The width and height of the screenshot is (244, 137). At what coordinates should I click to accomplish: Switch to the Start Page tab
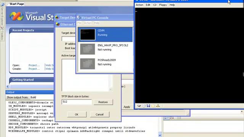[x=17, y=4]
